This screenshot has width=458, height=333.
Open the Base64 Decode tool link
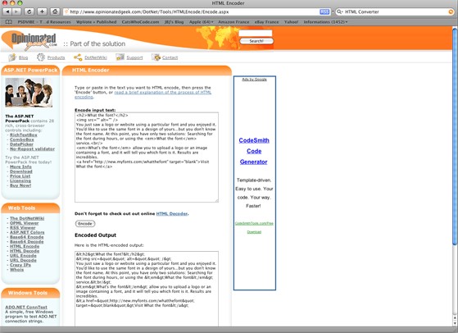click(26, 242)
